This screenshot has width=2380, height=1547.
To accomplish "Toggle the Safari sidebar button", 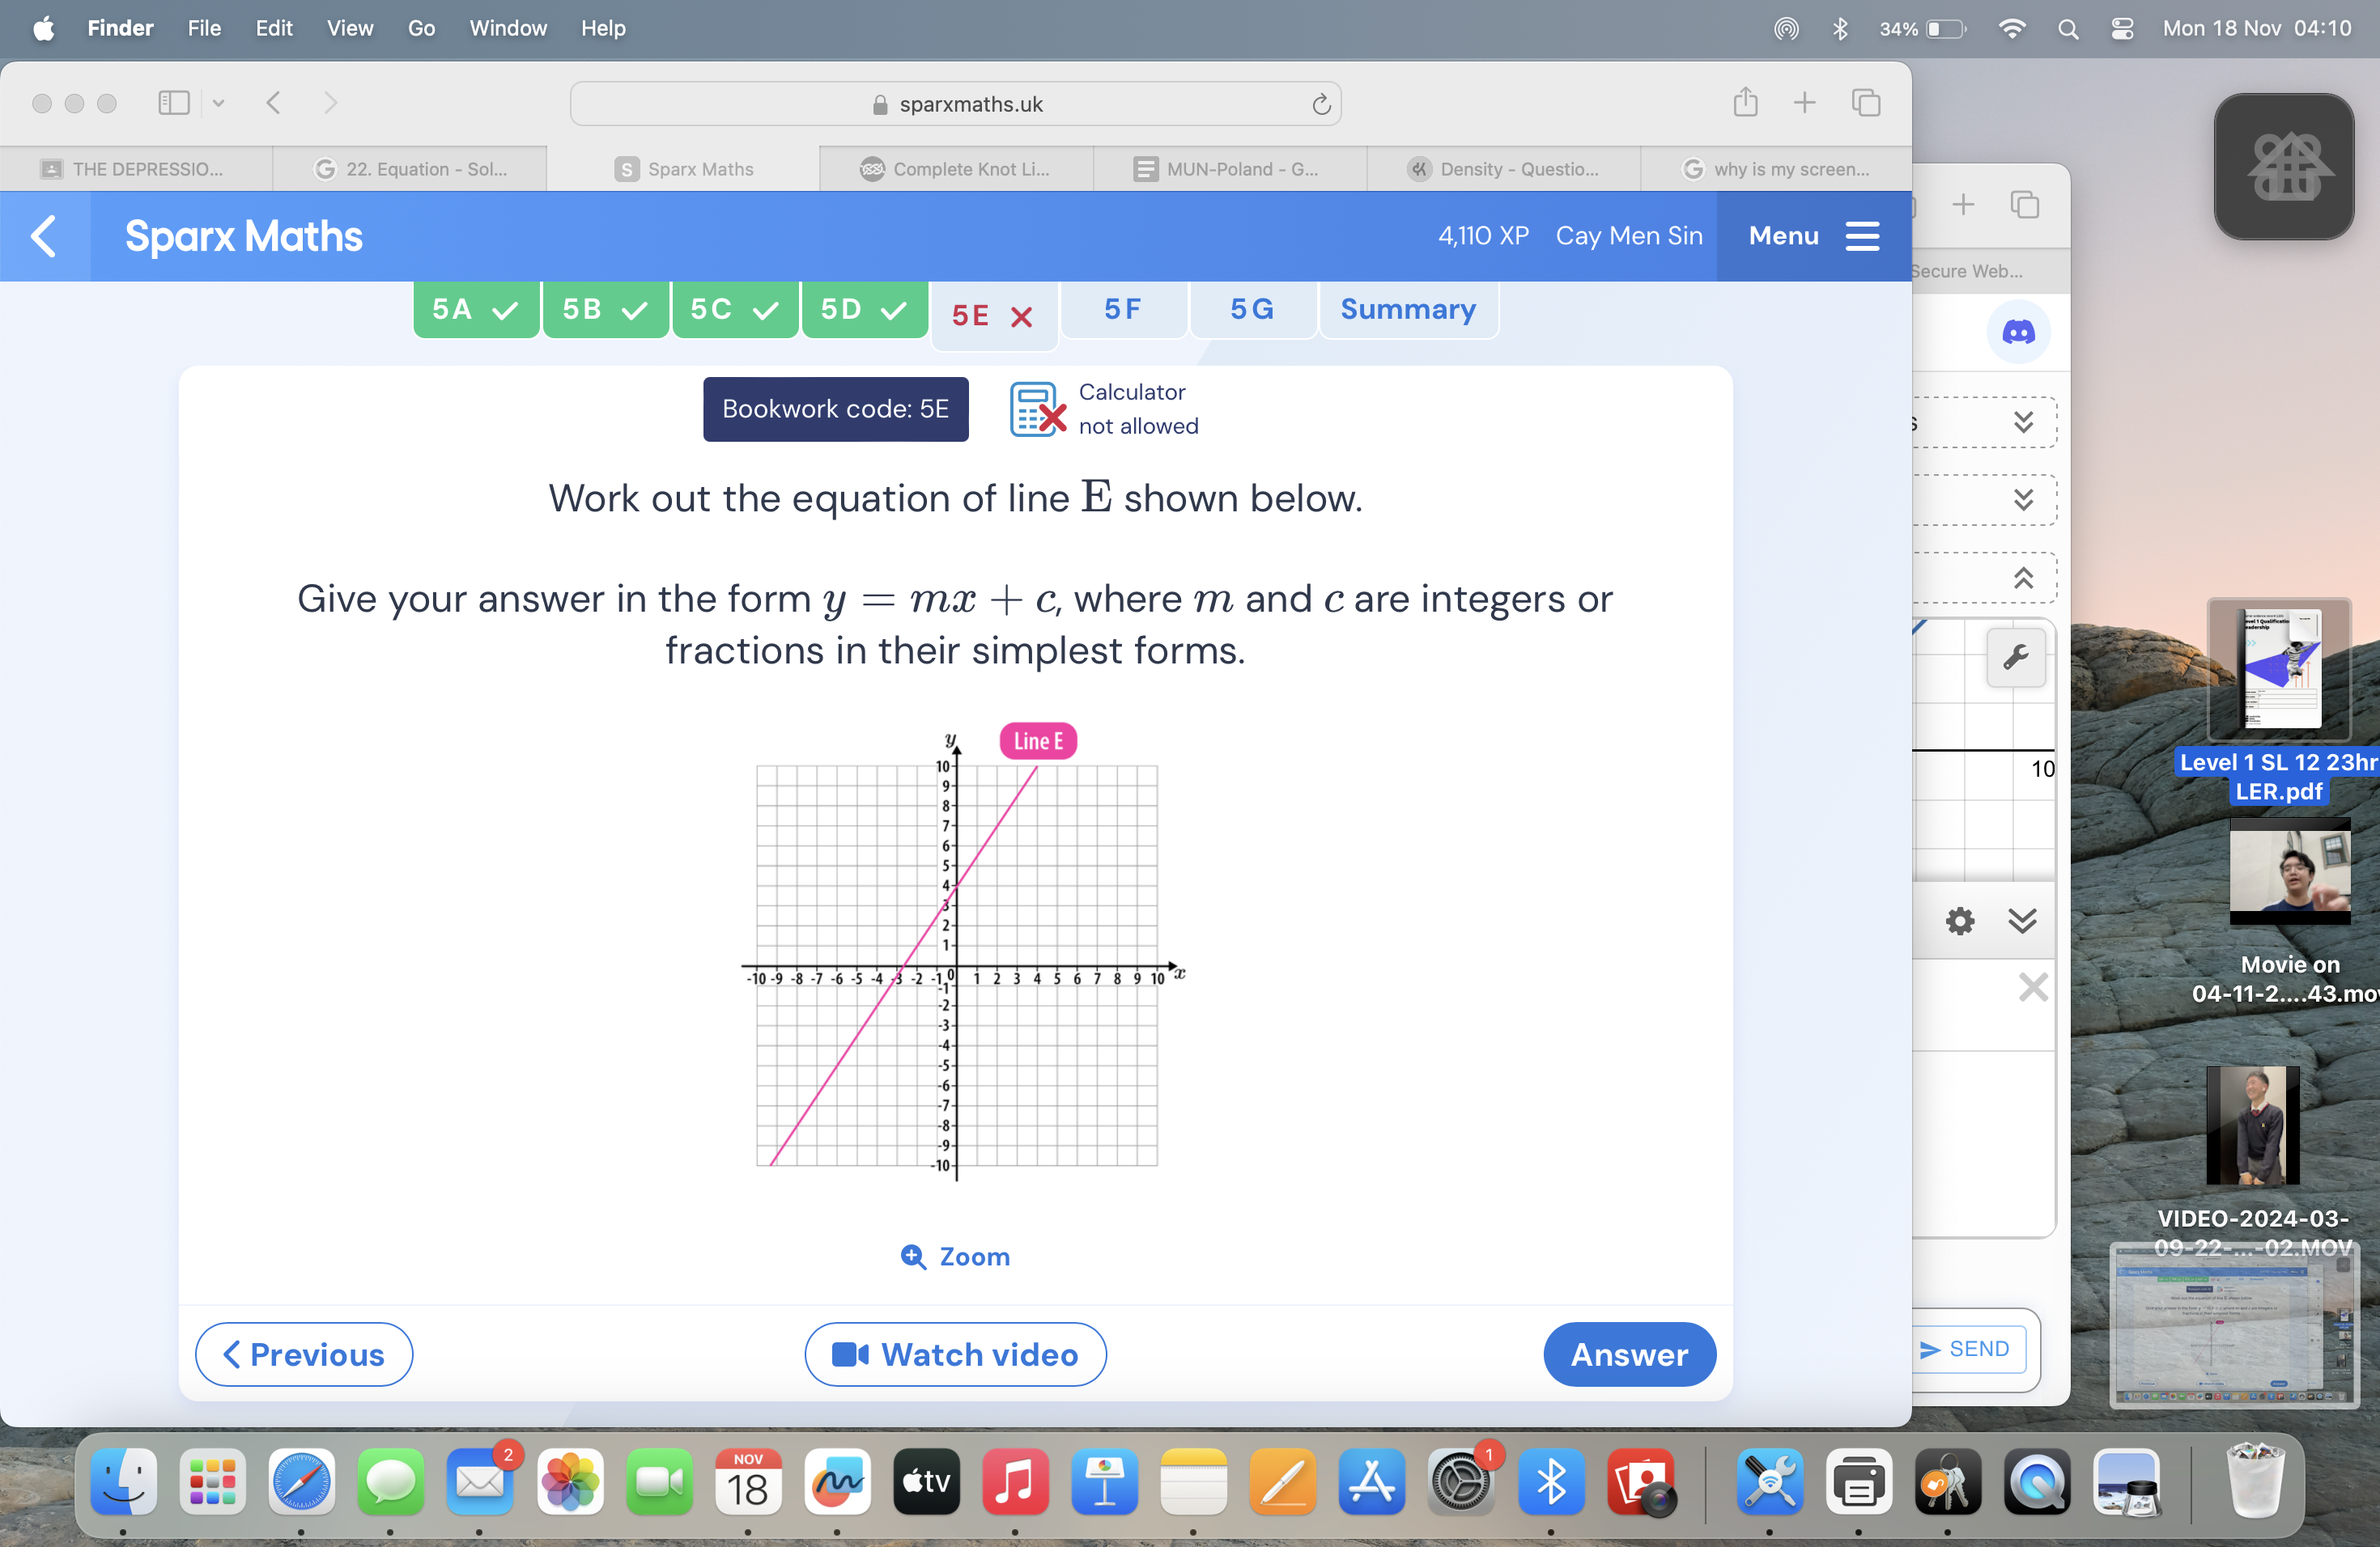I will (x=174, y=102).
